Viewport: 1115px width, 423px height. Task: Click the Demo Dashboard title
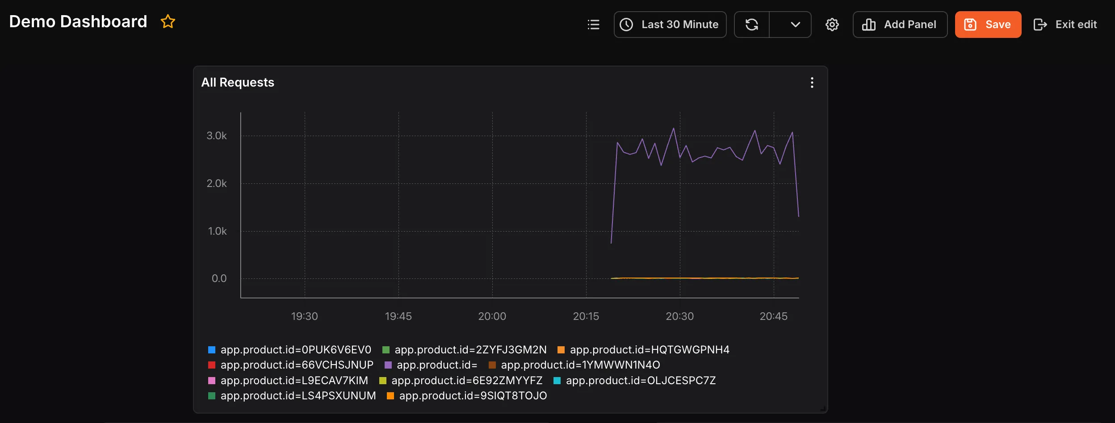[x=78, y=21]
